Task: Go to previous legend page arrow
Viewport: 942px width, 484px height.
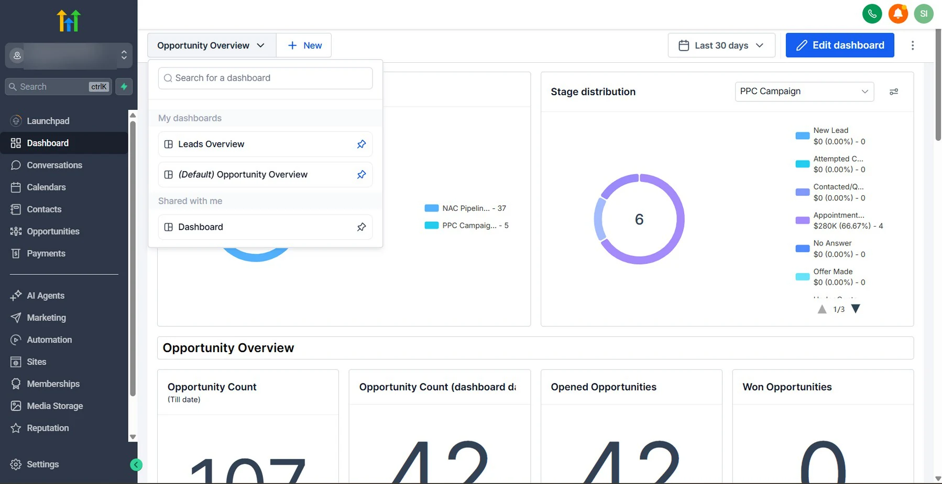Action: [822, 309]
